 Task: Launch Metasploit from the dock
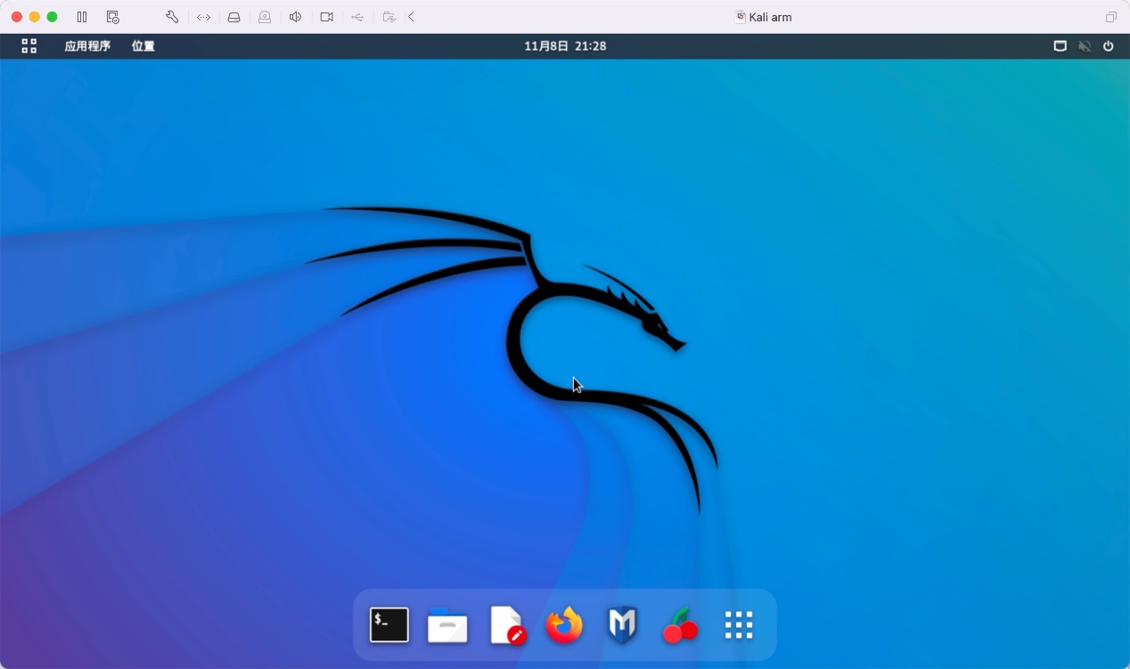click(x=622, y=624)
